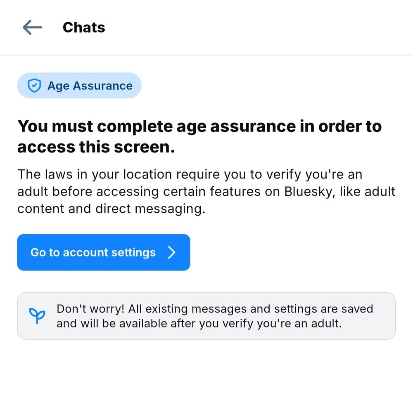Select the shield icon in the Age Assurance badge
413x404 pixels.
pos(34,85)
